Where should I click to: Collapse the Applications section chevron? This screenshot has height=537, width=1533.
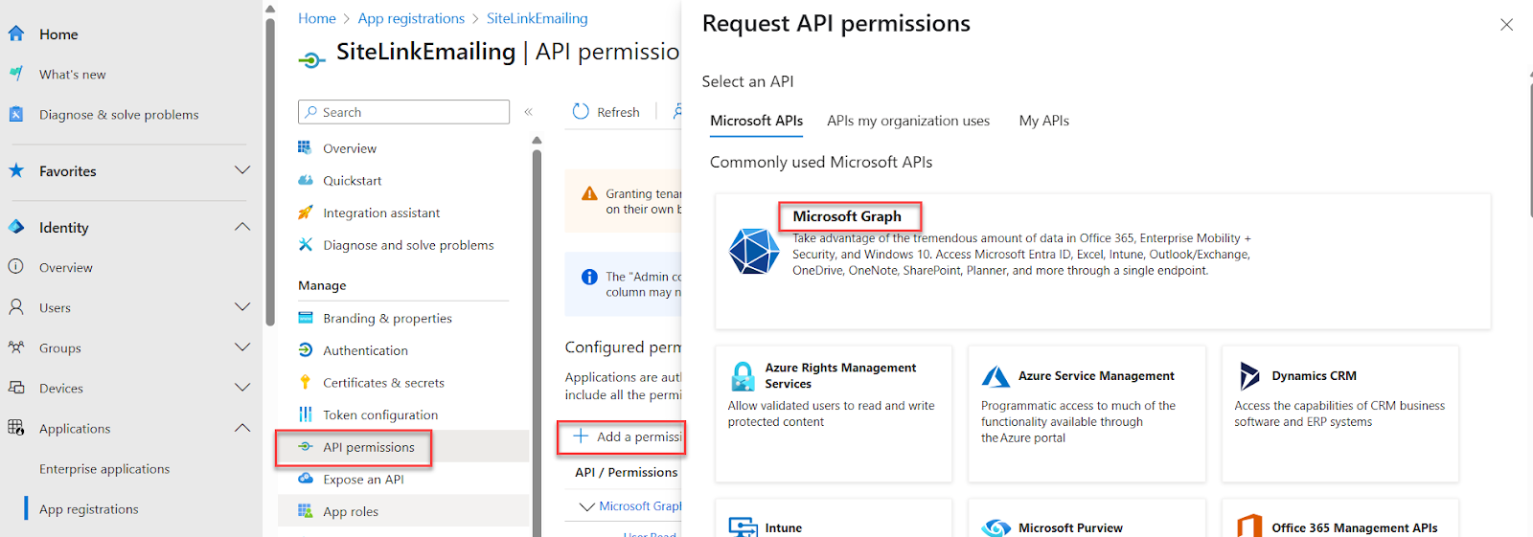pos(242,428)
